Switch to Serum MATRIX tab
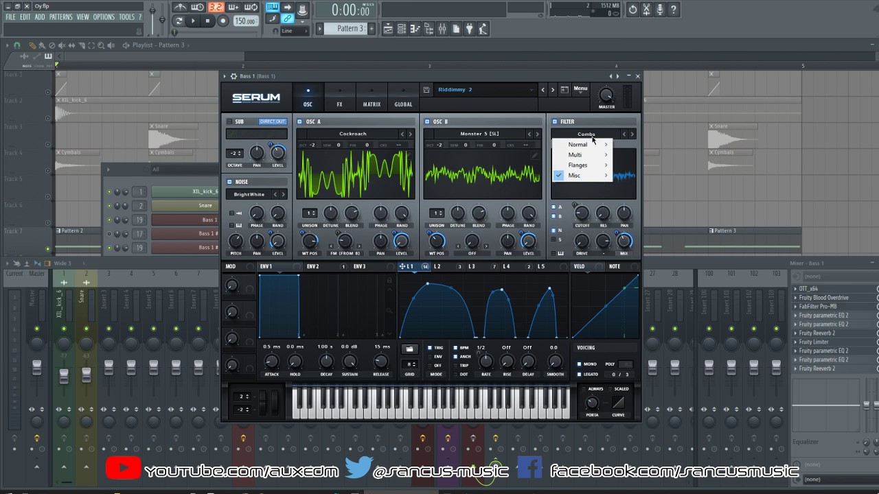 [372, 97]
